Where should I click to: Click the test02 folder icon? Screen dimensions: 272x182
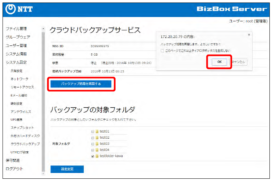[97, 138]
